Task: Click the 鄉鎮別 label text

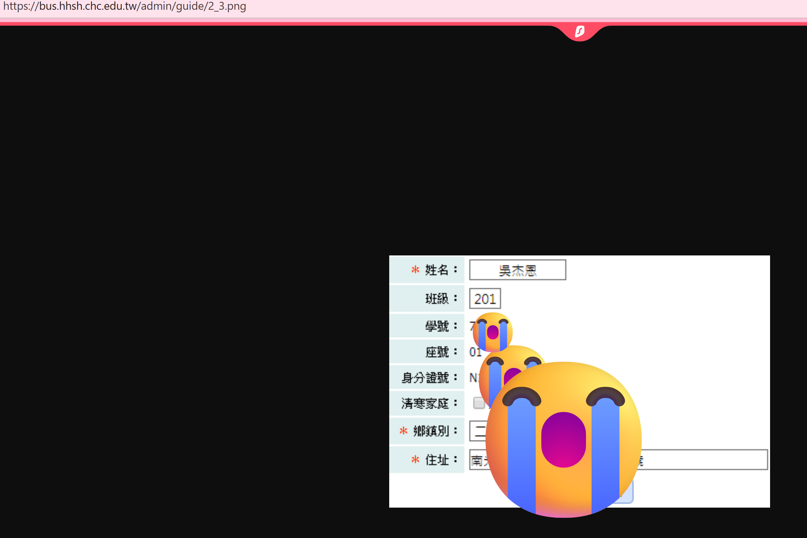Action: (x=431, y=431)
